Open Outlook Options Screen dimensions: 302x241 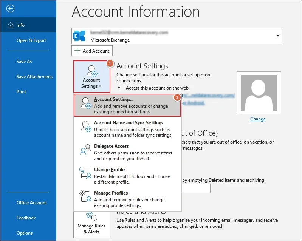[28, 233]
